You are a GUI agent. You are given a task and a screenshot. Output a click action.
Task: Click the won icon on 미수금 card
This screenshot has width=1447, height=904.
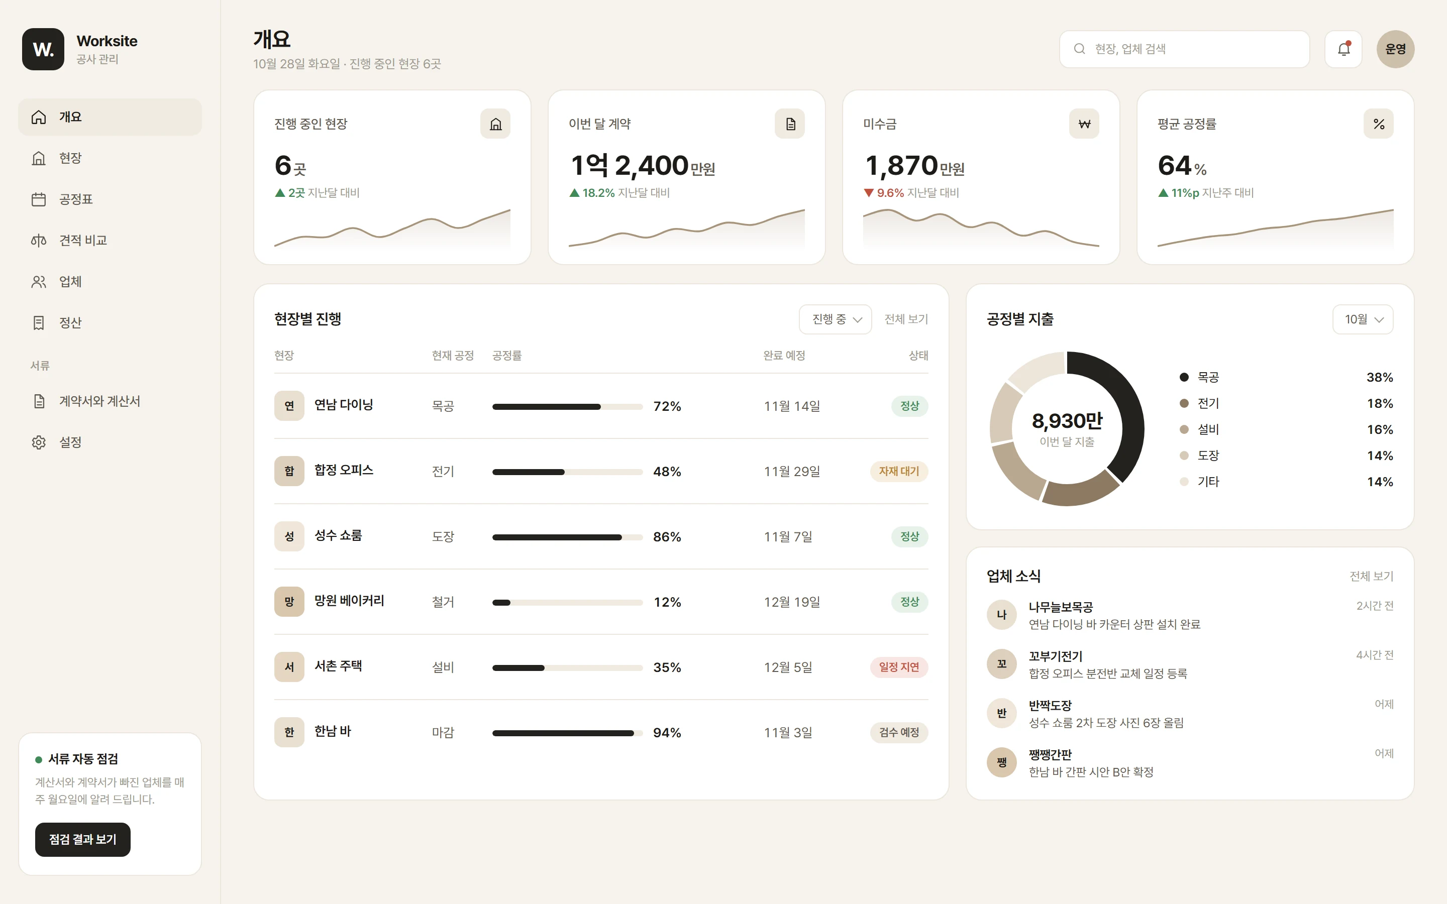(1084, 124)
